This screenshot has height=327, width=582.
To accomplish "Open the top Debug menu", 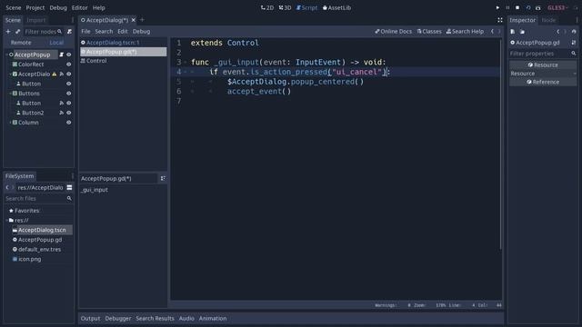I will pyautogui.click(x=58, y=8).
